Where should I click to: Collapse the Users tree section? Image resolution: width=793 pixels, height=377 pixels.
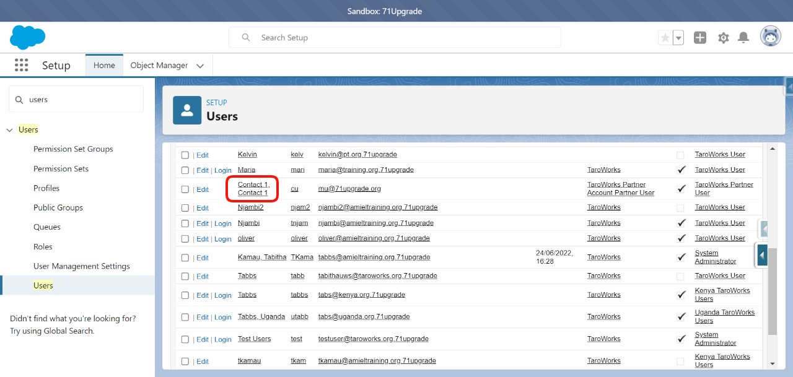click(9, 130)
